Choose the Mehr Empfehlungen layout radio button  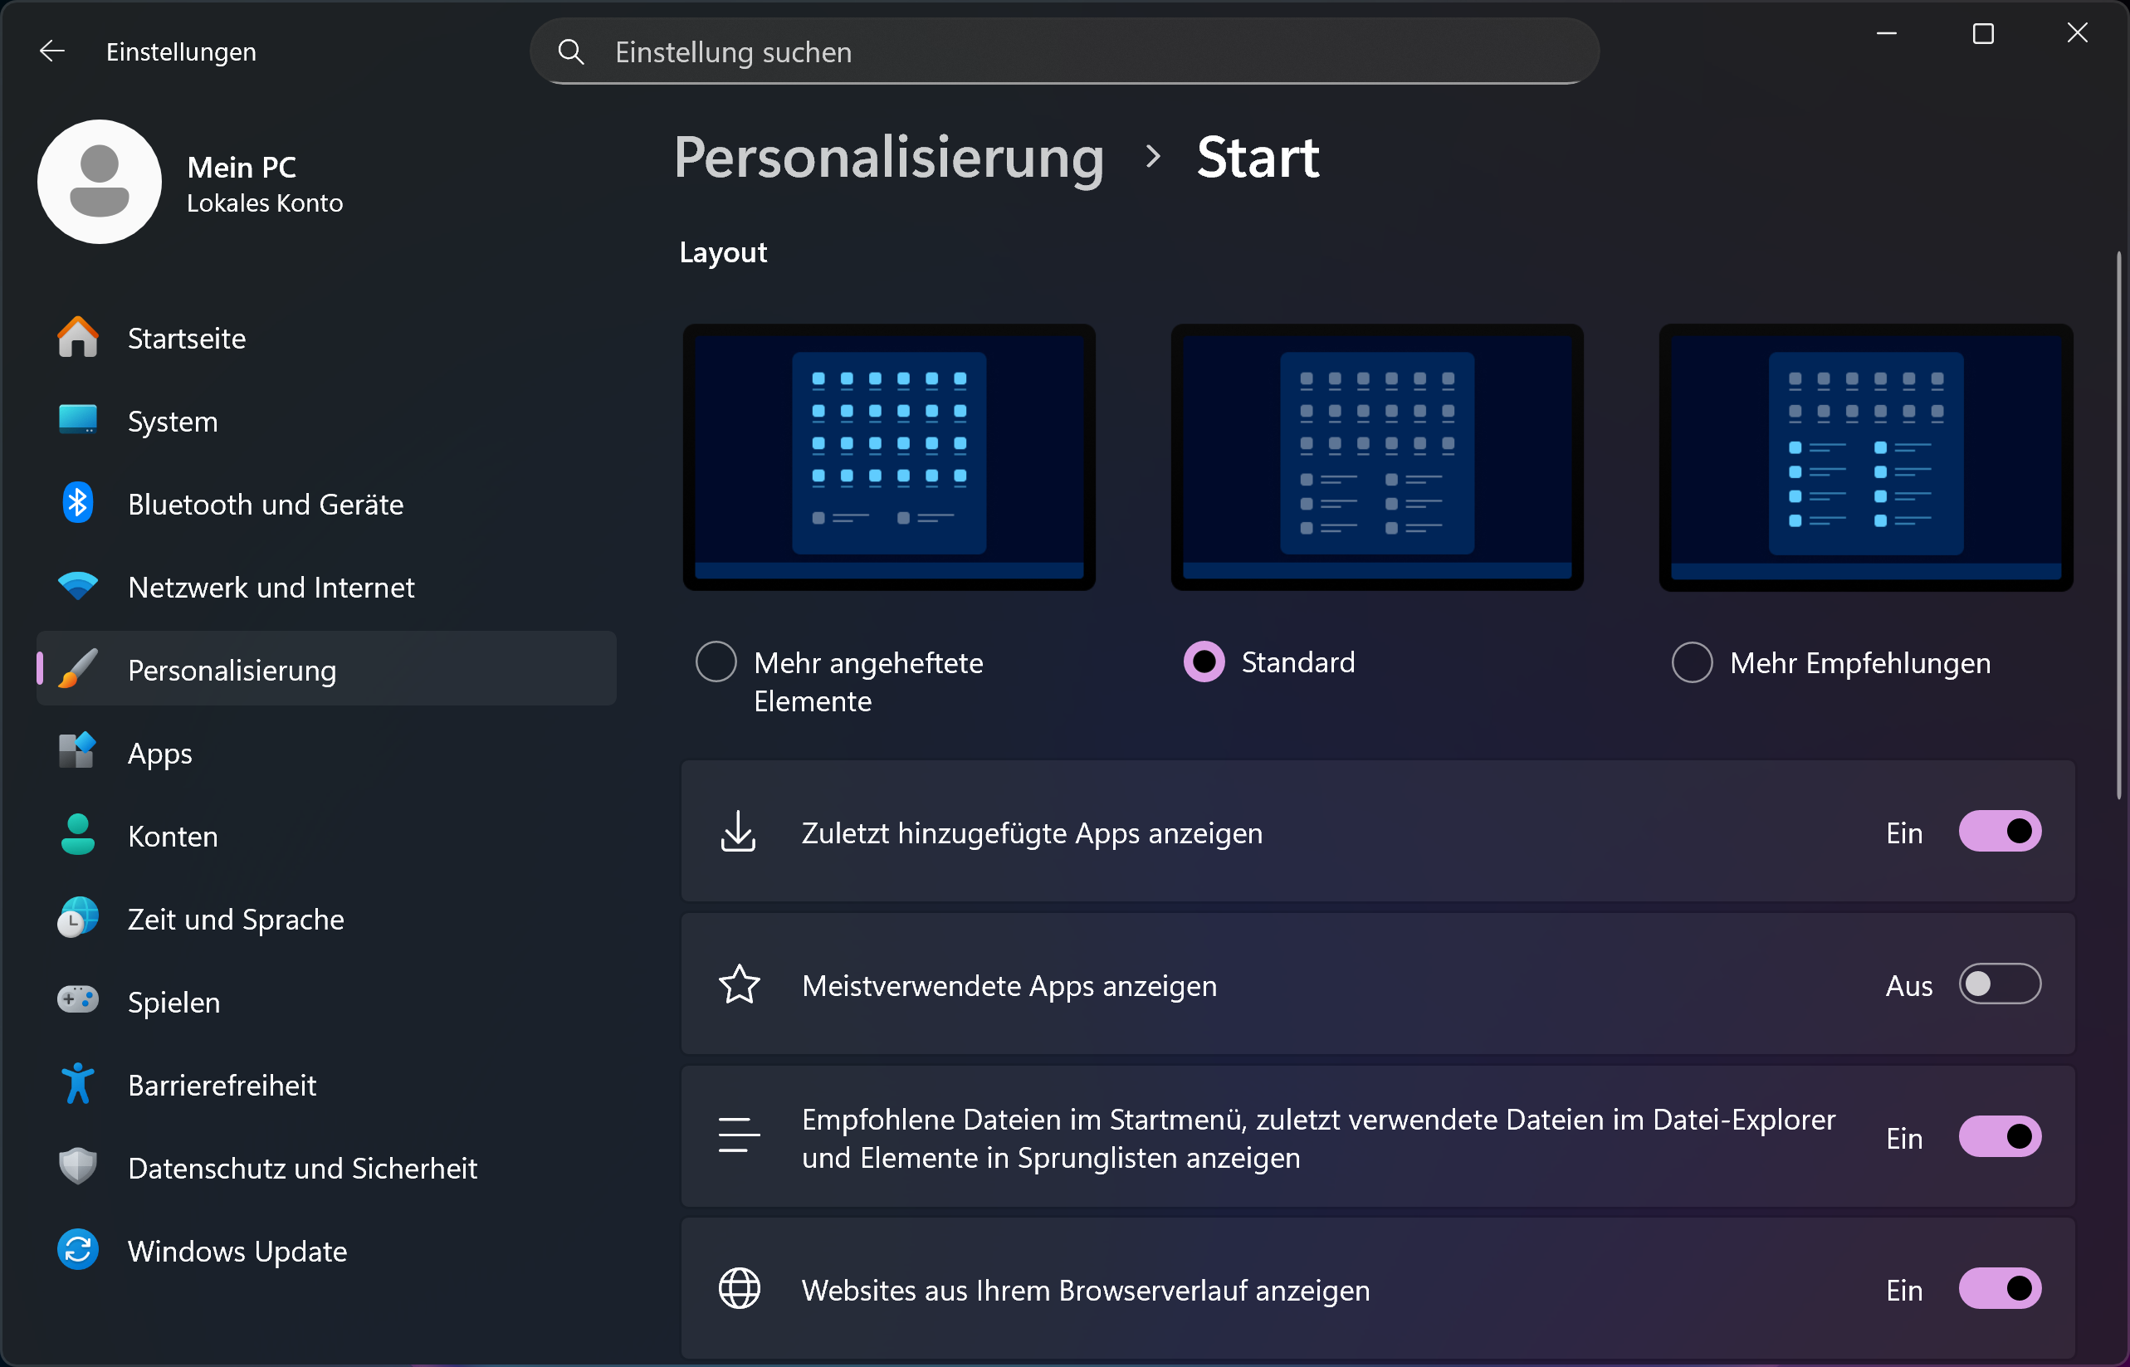pos(1692,662)
